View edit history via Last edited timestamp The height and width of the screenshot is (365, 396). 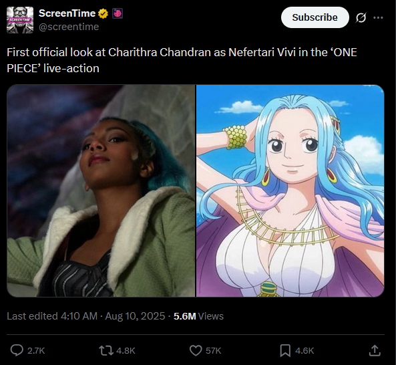85,316
